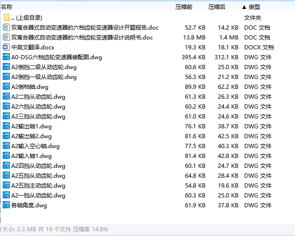Click the 37.8 KB compressed size
The height and width of the screenshot is (236, 295).
coord(228,205)
